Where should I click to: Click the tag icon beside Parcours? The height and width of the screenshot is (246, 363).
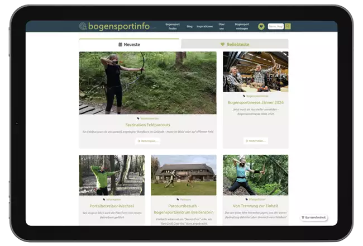(x=178, y=200)
